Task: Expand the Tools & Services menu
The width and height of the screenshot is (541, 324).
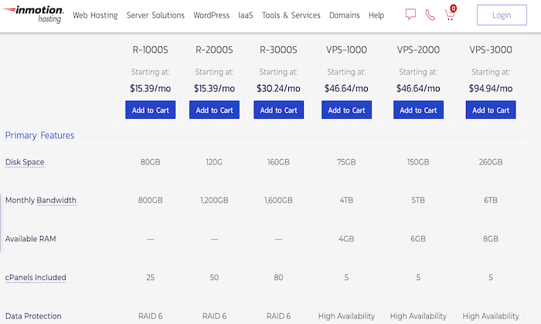Action: point(291,15)
